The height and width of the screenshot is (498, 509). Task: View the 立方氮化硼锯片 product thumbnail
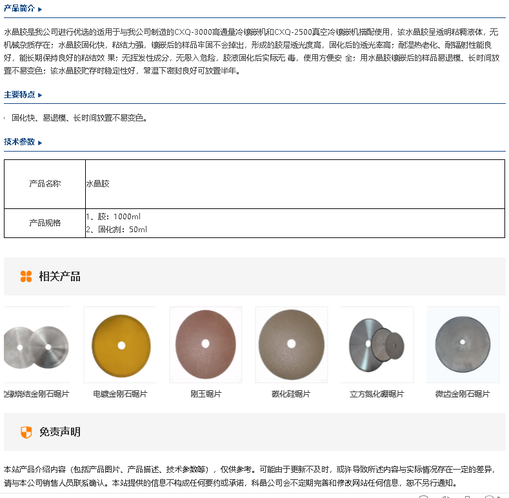tap(377, 345)
